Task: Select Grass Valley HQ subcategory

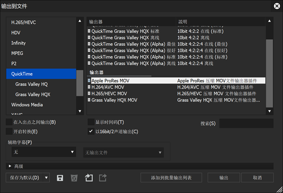Action: pos(41,84)
